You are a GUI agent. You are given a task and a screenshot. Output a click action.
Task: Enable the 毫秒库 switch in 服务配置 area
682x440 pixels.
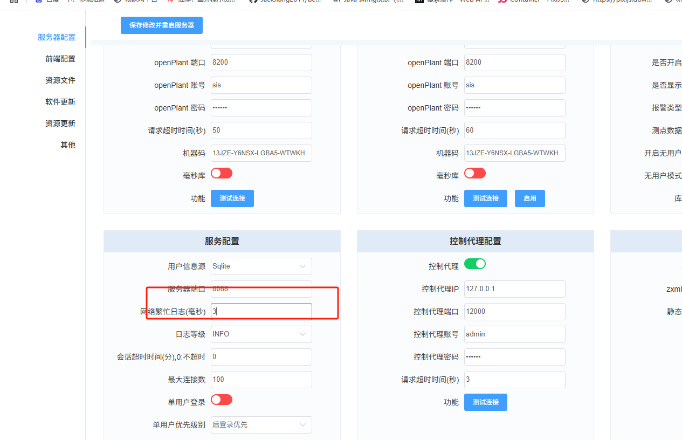point(222,174)
